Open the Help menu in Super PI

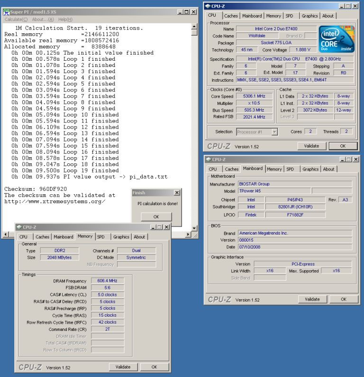click(65, 19)
